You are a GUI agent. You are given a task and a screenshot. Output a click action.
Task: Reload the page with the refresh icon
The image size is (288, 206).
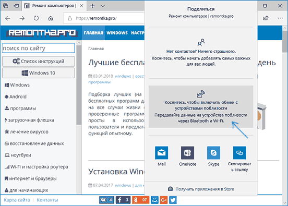point(36,18)
